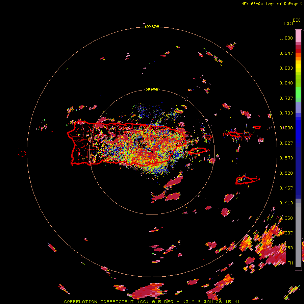Click the 100 NMI range ring label
The image size is (304, 304).
pos(152,27)
